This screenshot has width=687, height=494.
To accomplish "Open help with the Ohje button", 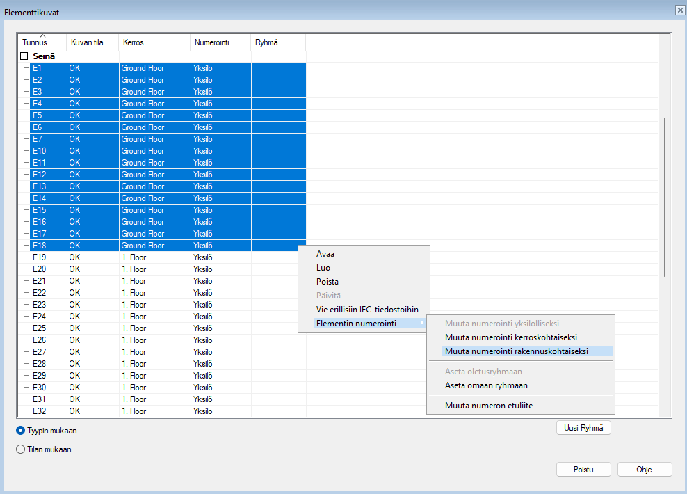I will click(x=644, y=470).
